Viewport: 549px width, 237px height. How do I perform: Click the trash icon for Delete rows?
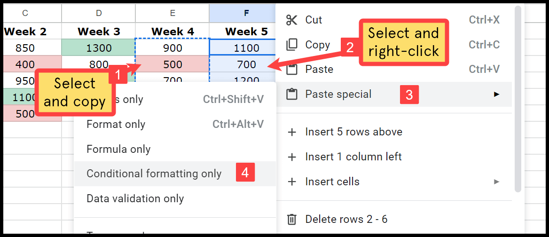pyautogui.click(x=291, y=220)
